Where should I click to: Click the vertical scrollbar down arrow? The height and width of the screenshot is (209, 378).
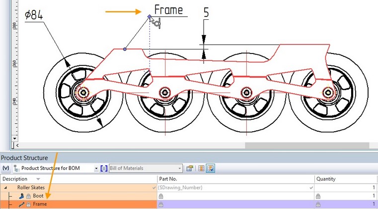pos(14,139)
